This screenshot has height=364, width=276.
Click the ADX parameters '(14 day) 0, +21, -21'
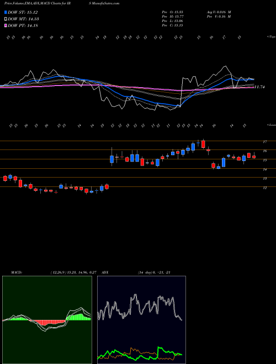[154, 272]
